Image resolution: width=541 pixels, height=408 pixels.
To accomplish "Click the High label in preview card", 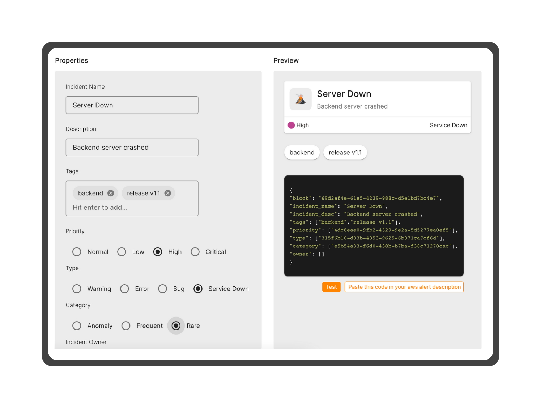I will [303, 125].
